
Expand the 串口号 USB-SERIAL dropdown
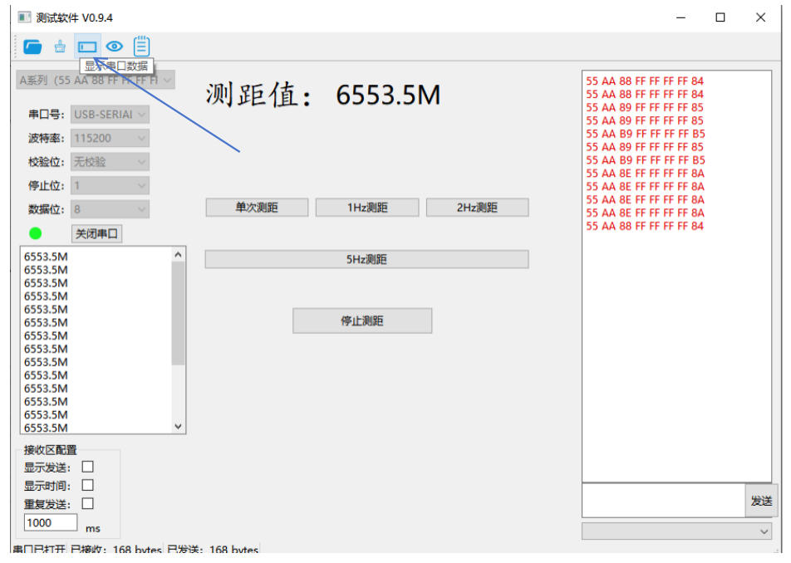click(111, 115)
